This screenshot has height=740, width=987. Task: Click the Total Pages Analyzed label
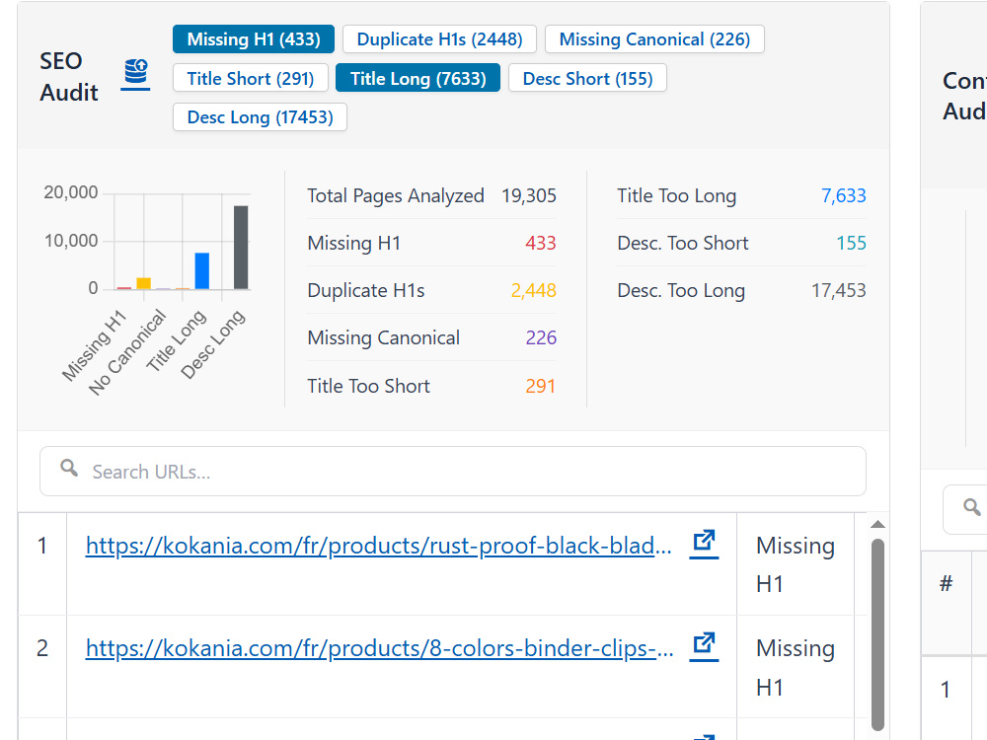396,195
